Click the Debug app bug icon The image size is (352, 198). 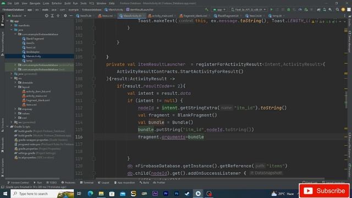click(289, 10)
